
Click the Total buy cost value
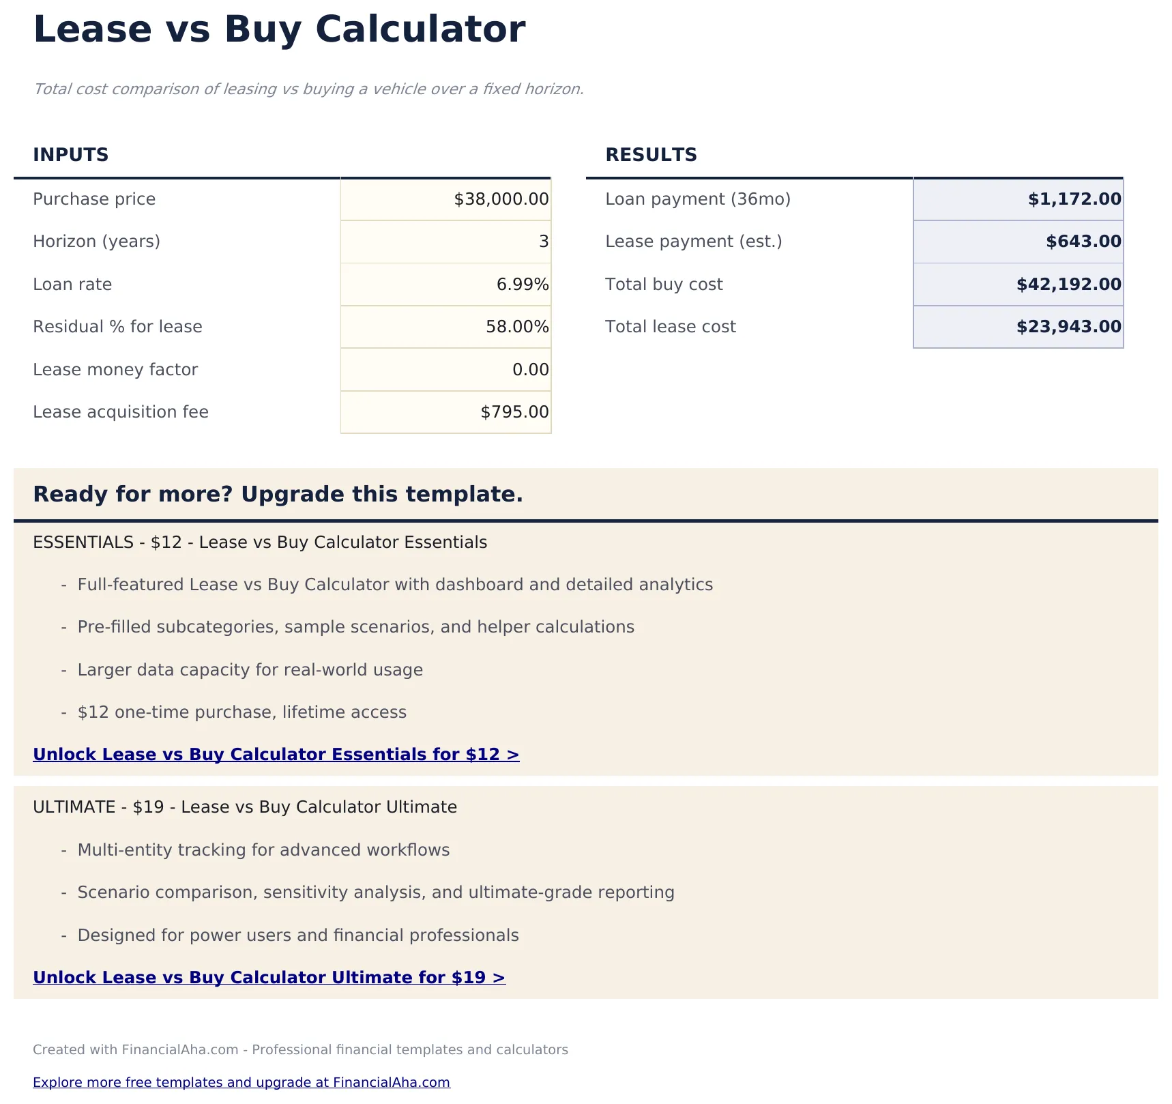1017,285
